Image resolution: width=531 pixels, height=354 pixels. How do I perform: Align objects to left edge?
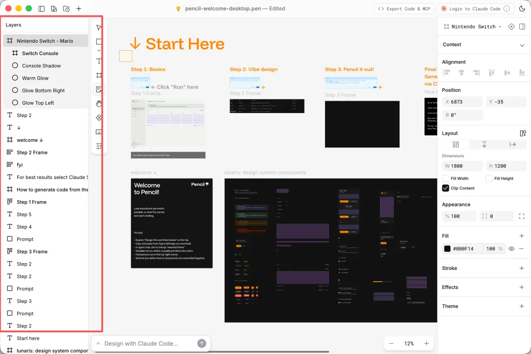pyautogui.click(x=446, y=72)
